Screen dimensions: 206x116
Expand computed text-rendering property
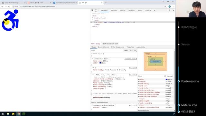138,103
